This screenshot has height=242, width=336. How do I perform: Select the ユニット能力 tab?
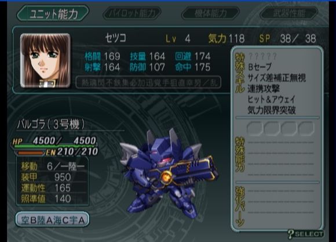pyautogui.click(x=53, y=13)
